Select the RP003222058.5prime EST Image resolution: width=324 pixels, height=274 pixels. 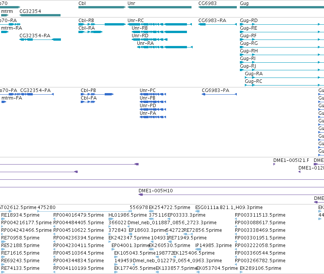coord(236,249)
